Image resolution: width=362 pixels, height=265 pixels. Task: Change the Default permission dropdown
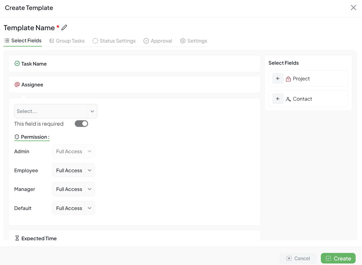(x=74, y=208)
